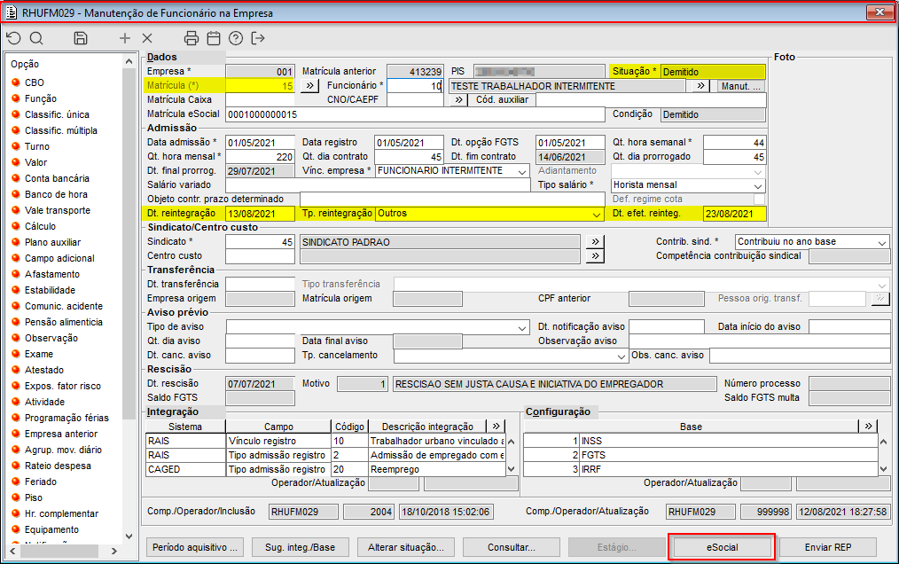Click the lookup arrow next to CNO/CAEPF
The width and height of the screenshot is (899, 564).
pos(458,100)
